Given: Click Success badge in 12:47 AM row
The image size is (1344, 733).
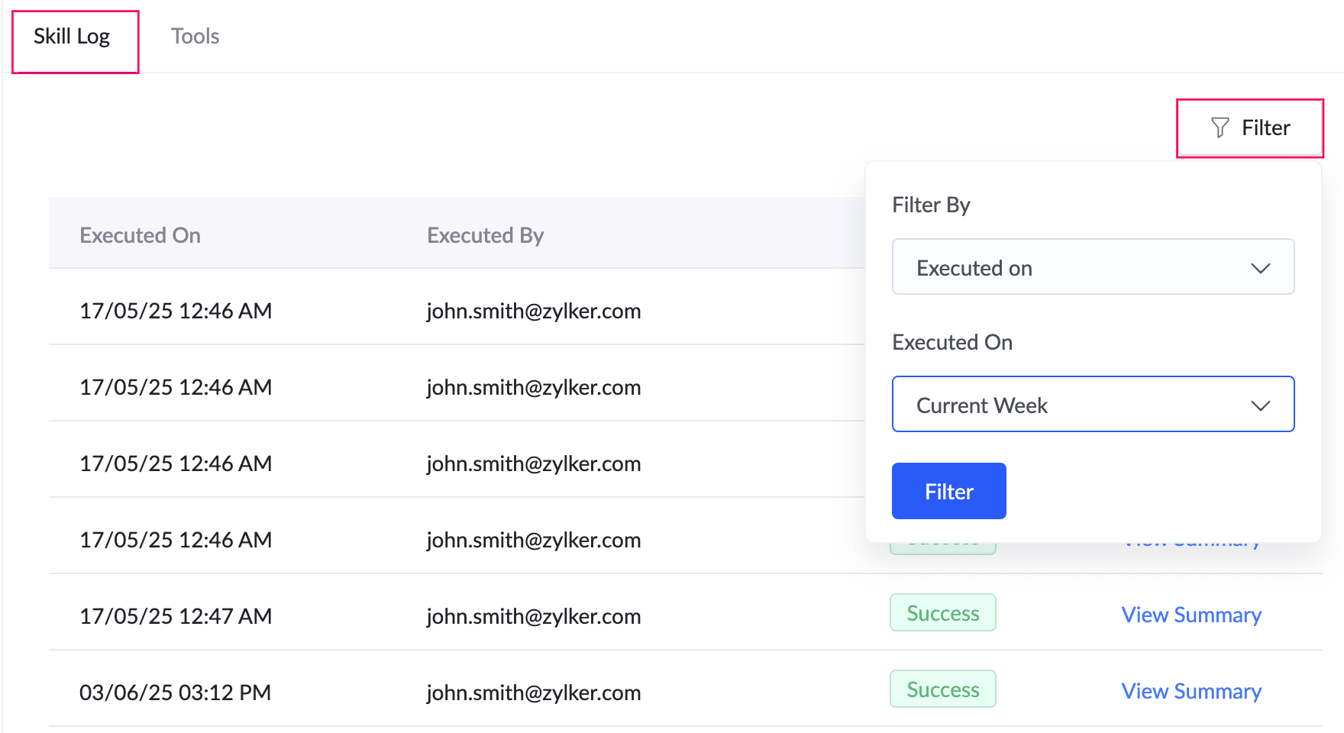Looking at the screenshot, I should point(942,613).
